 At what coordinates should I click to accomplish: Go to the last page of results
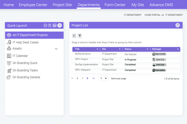coord(94,78)
